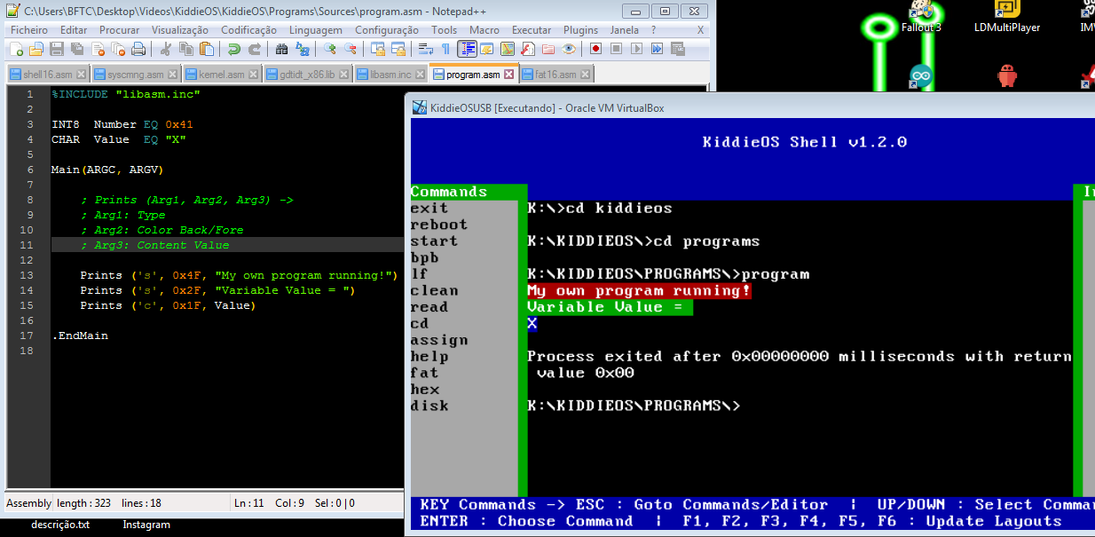Undo the last edit
The height and width of the screenshot is (537, 1095).
(x=234, y=50)
